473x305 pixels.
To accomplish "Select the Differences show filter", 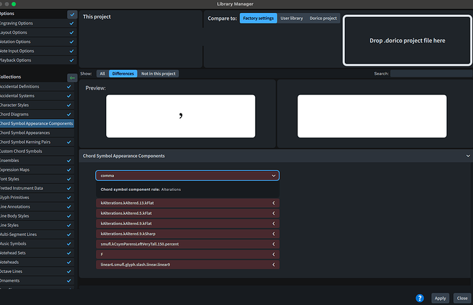I will click(x=123, y=74).
